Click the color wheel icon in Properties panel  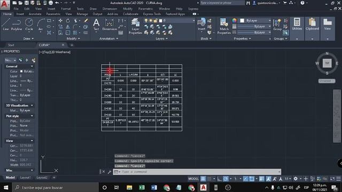click(x=234, y=20)
